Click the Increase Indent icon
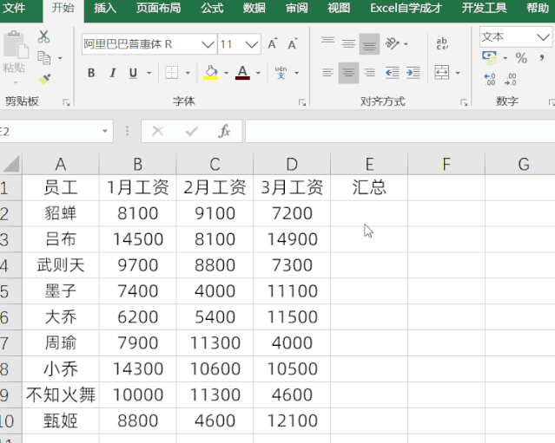 pyautogui.click(x=413, y=73)
